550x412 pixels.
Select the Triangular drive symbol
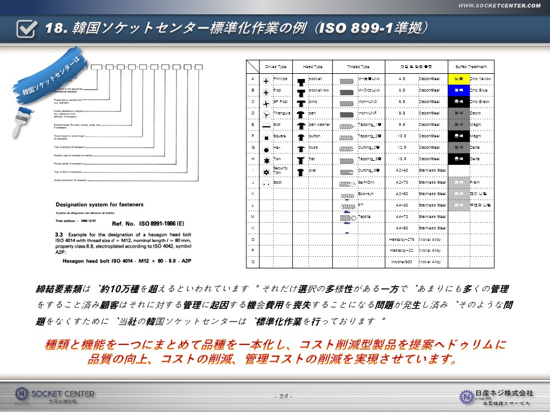pyautogui.click(x=266, y=115)
